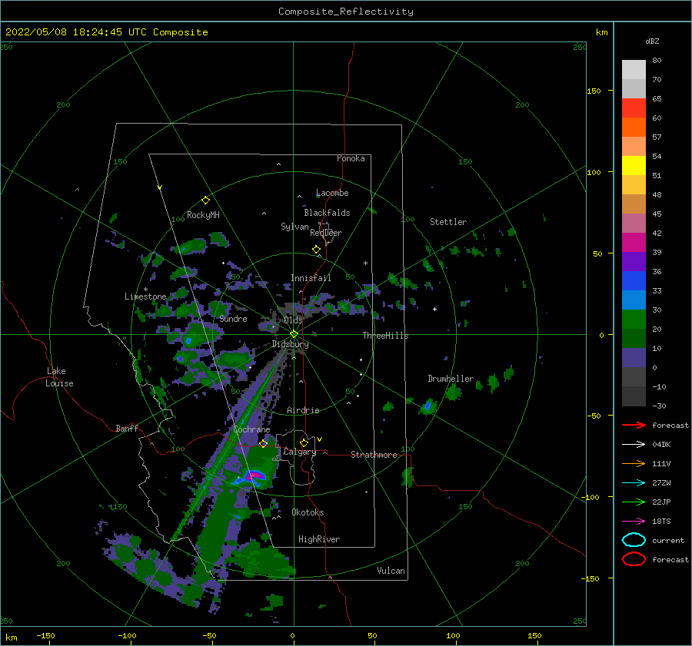Click the orange 60 dBZ color swatch
692x646 pixels.
coord(634,127)
